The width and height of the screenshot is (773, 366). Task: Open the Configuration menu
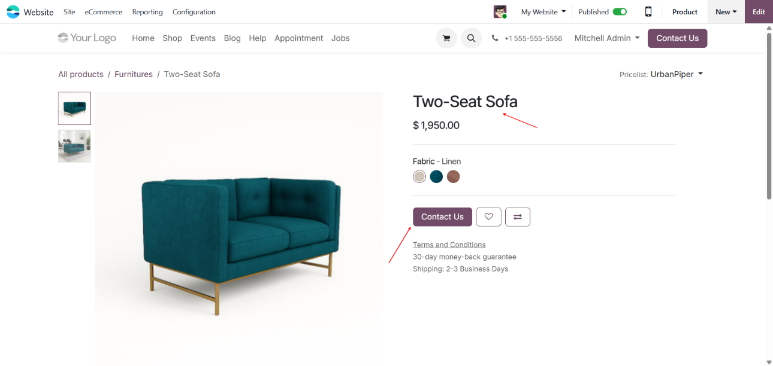coord(194,12)
